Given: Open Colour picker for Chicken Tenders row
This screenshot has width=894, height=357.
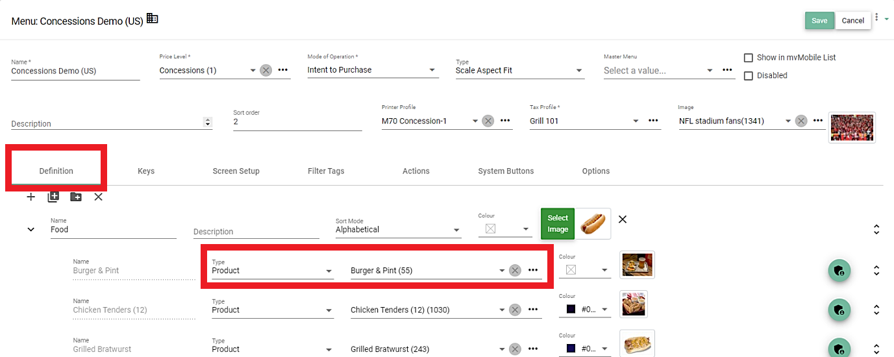Looking at the screenshot, I should click(604, 310).
